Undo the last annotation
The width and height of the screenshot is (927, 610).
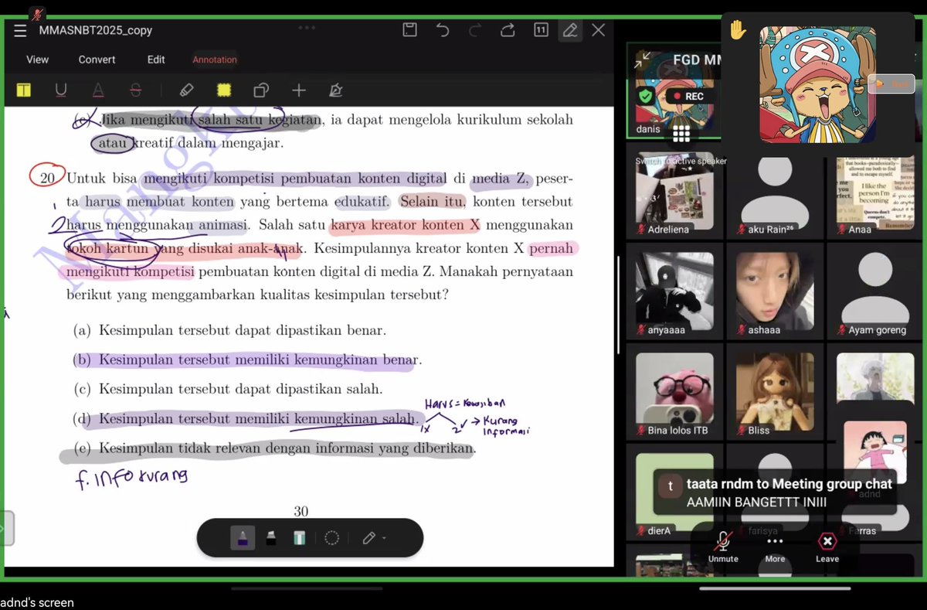(x=443, y=30)
